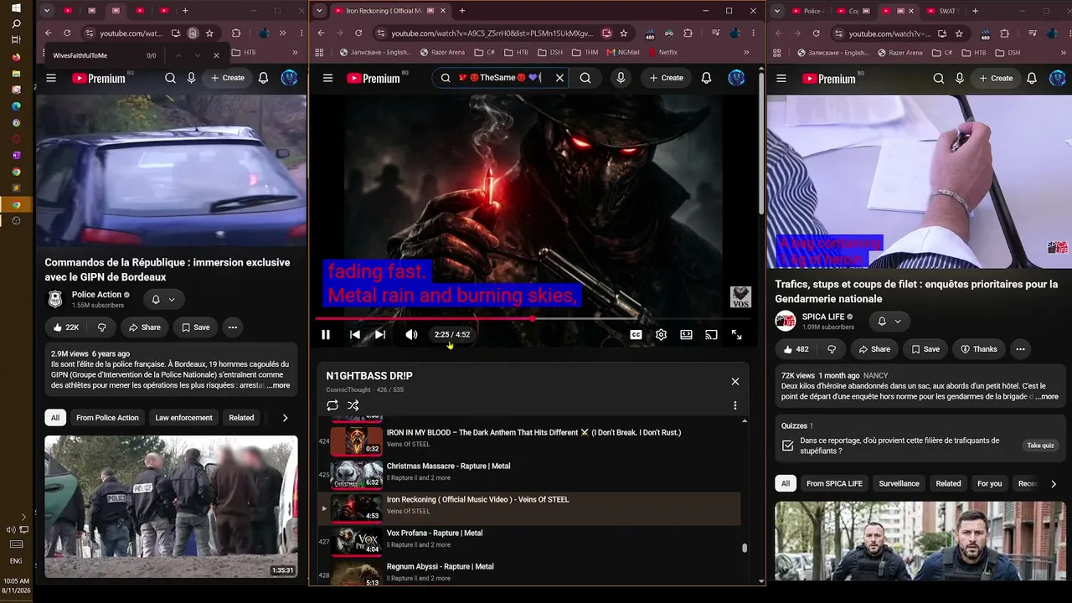Open notifications bell in middle window
This screenshot has height=603, width=1072.
(706, 78)
